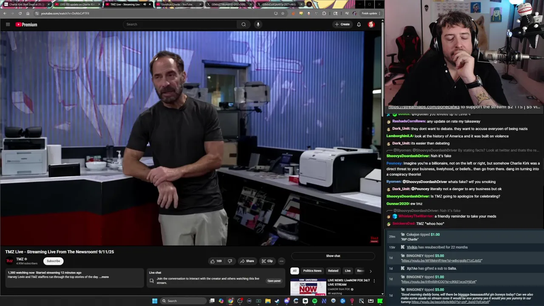Subscribe to the TMZ channel
This screenshot has width=544, height=306.
coord(53,261)
